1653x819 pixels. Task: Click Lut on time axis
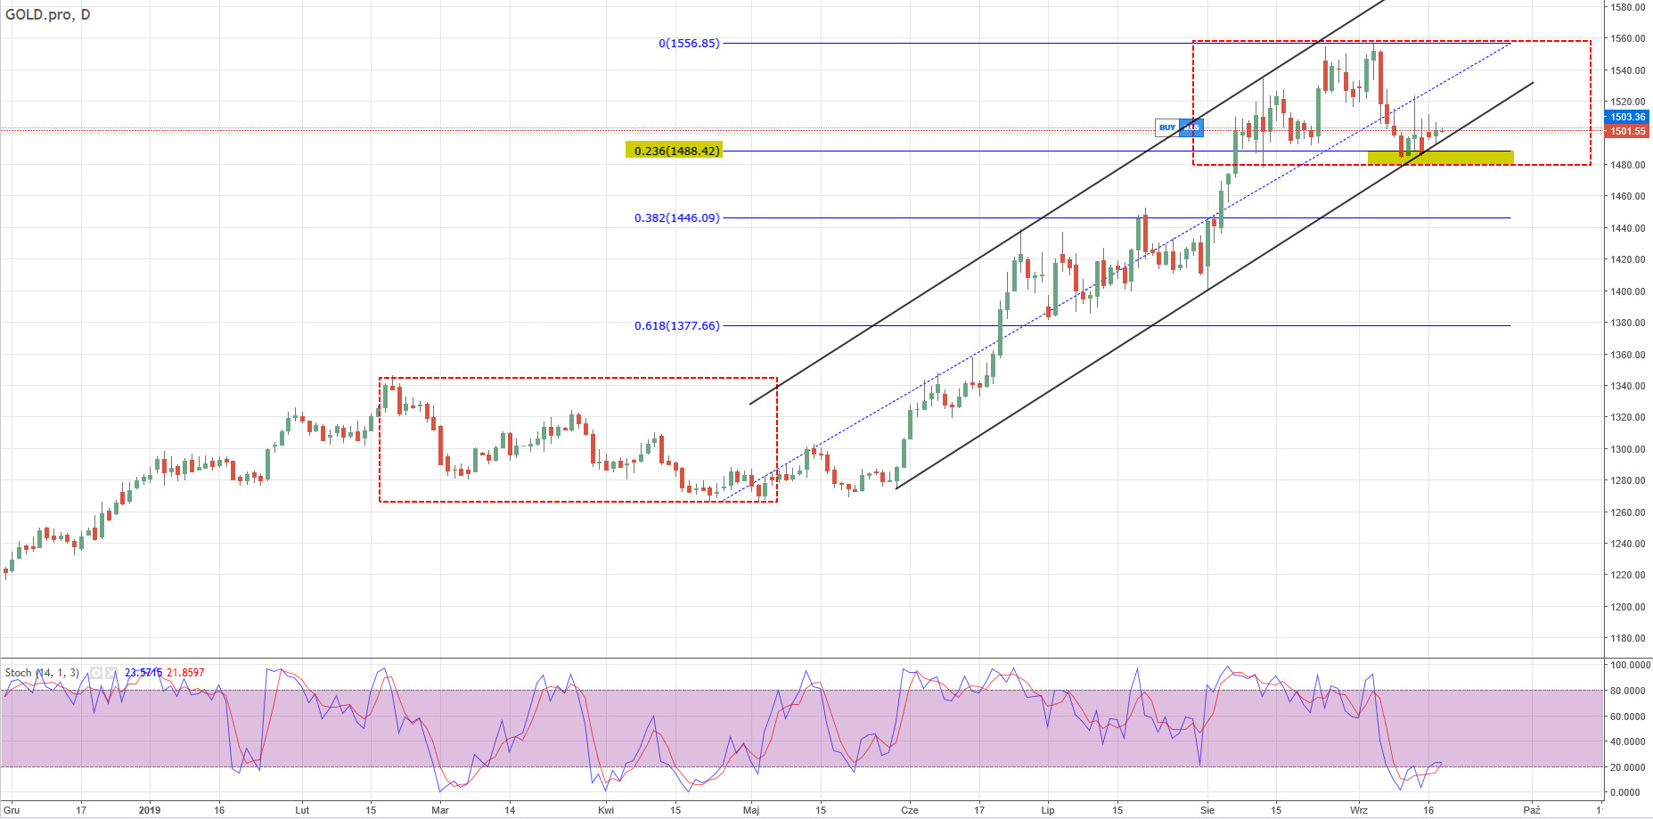[x=302, y=810]
